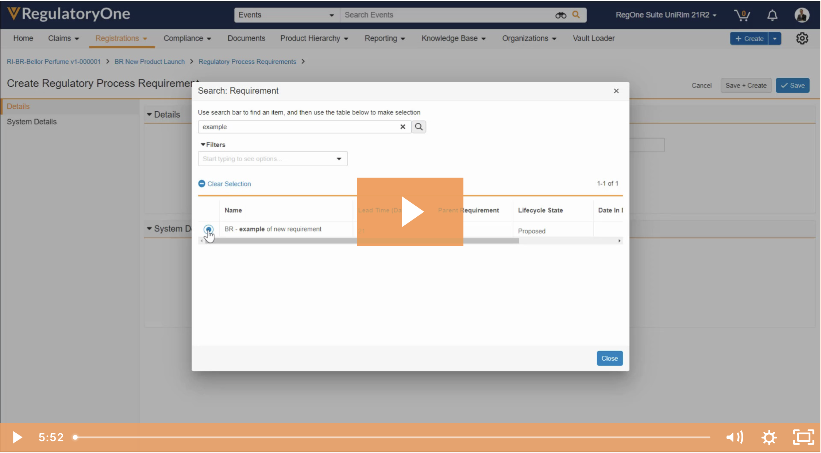821x453 pixels.
Task: Open the shopping cart
Action: tap(742, 15)
